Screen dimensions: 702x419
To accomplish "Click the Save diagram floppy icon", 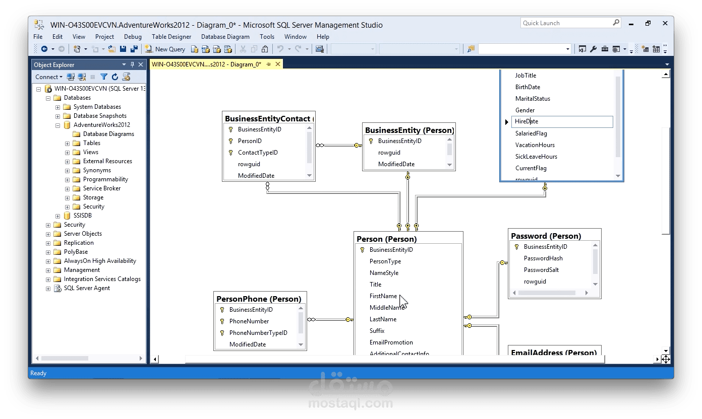I will (x=123, y=49).
